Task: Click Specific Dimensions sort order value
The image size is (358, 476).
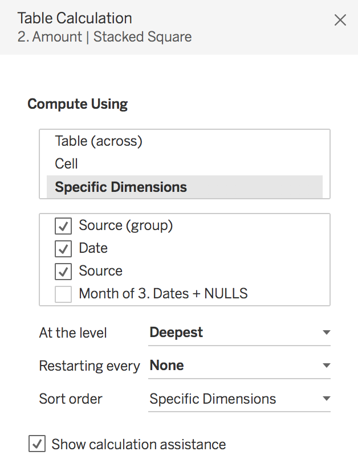Action: (213, 399)
